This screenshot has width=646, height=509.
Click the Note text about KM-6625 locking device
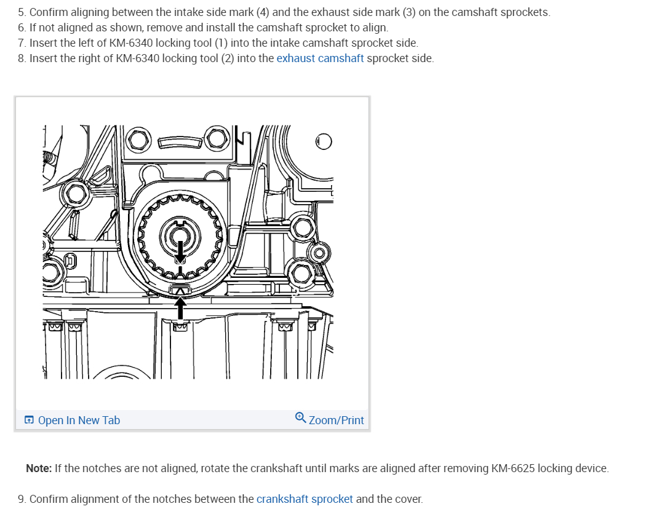[317, 468]
